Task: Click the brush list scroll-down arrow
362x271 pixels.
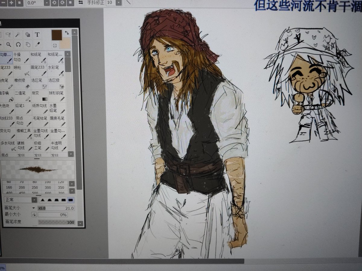Action: [x=71, y=154]
